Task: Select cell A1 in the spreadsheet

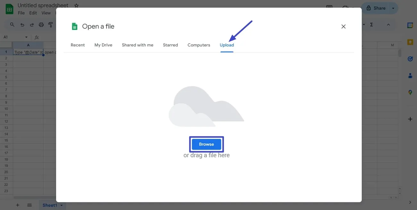Action: pyautogui.click(x=28, y=52)
